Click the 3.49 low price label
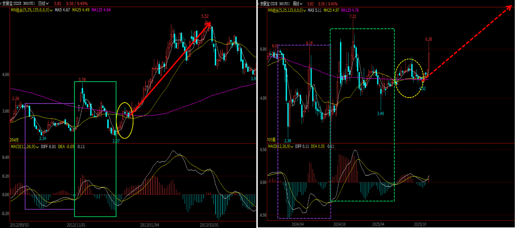Screen dimensions: 515x228 (380, 114)
